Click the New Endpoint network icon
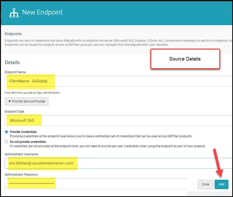This screenshot has height=197, width=233. [14, 13]
